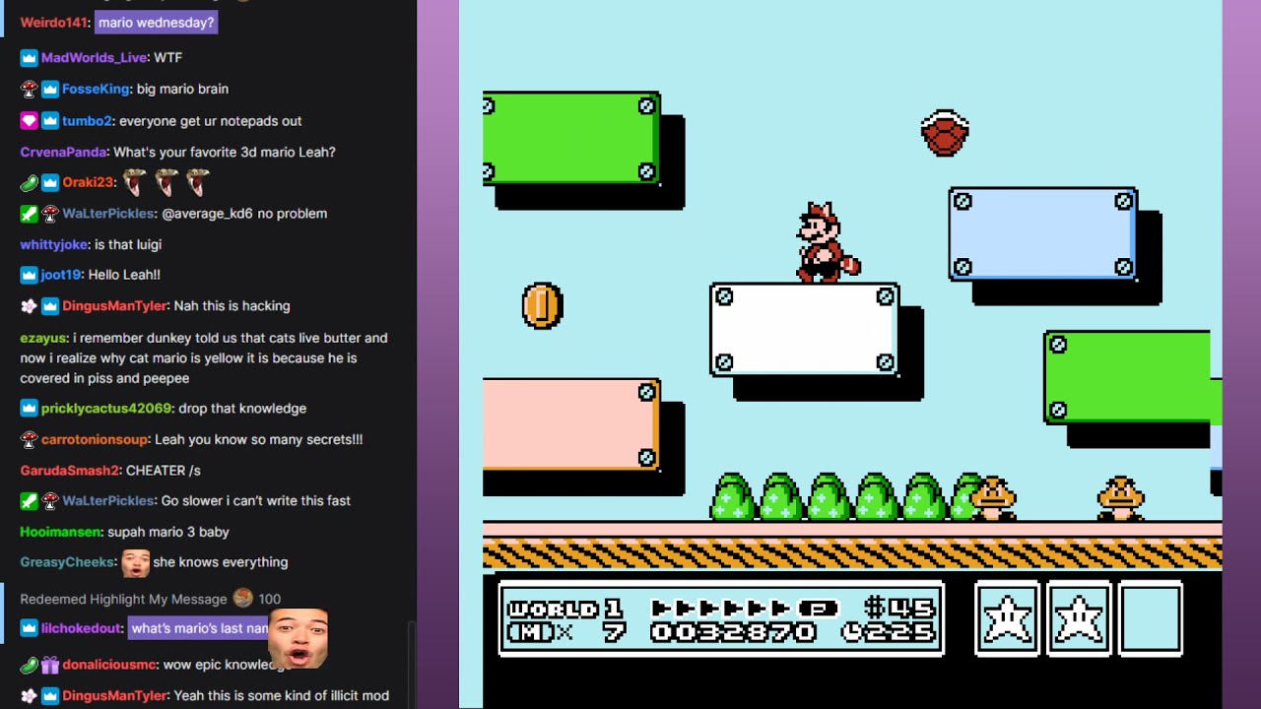Click the 'CHEATER /s' message text

click(164, 471)
